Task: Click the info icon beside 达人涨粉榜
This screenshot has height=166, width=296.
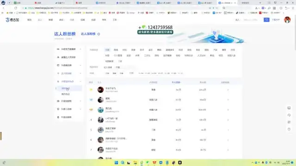Action: coord(99,34)
